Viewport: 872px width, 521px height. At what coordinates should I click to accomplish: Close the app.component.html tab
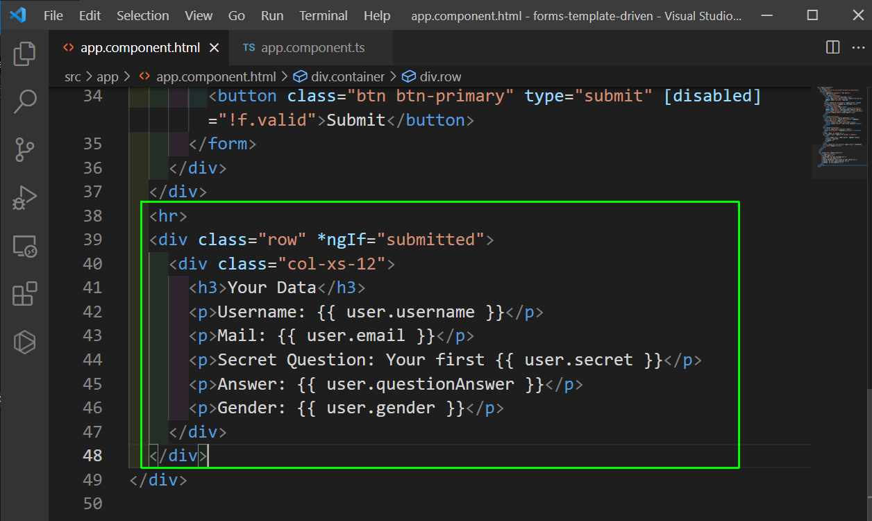click(215, 48)
